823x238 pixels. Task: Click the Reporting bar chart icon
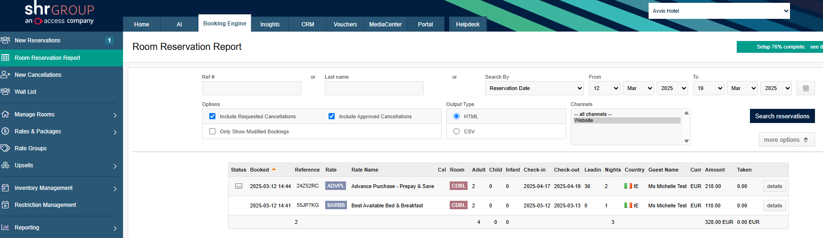[6, 227]
